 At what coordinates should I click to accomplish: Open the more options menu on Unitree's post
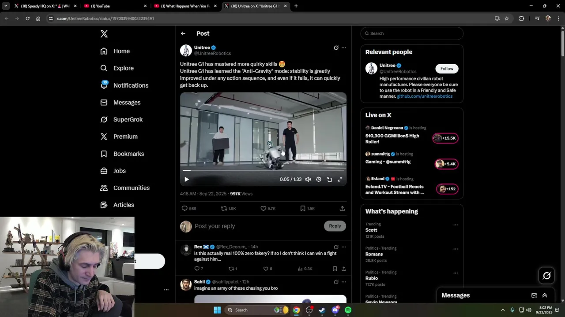point(344,48)
